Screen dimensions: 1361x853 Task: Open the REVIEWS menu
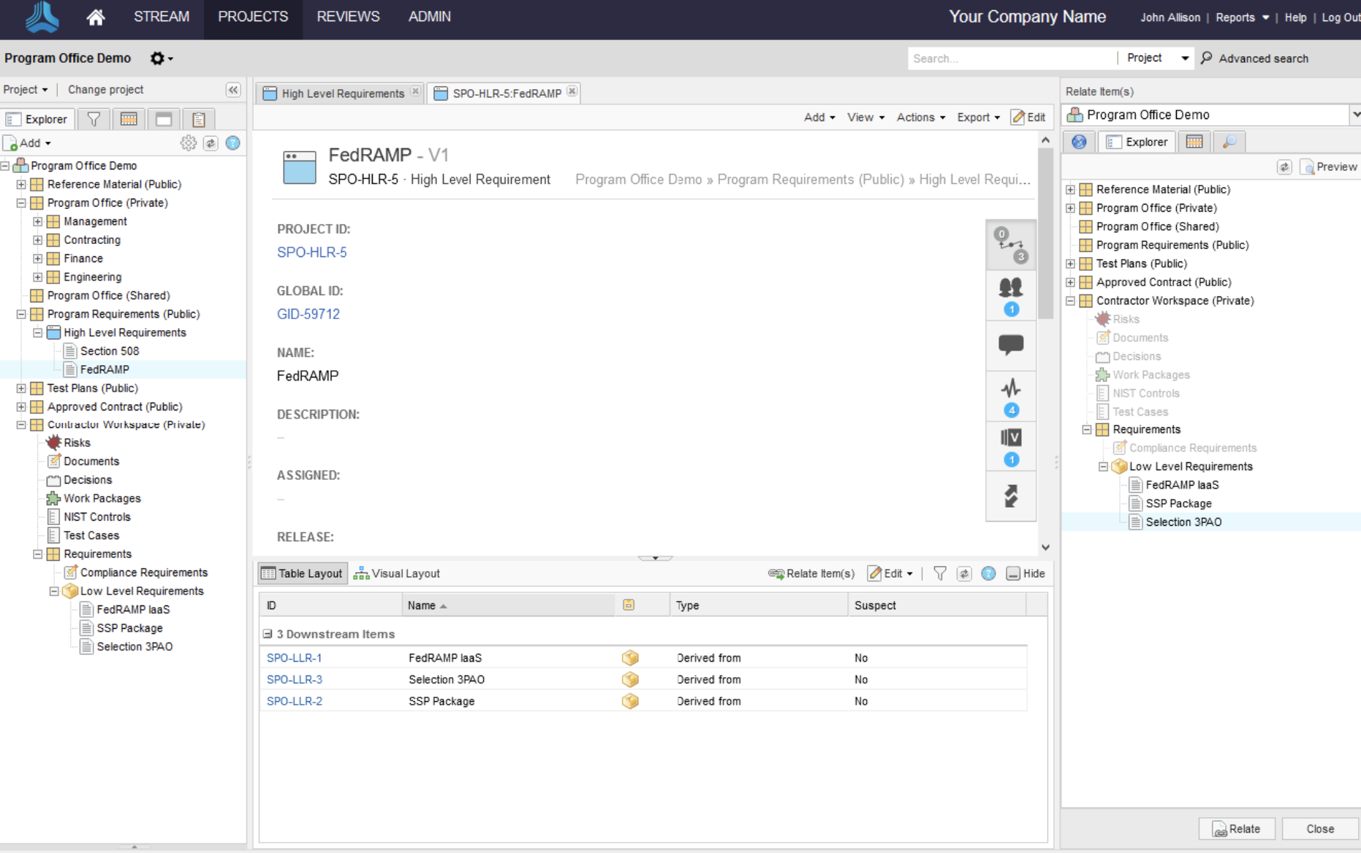pyautogui.click(x=348, y=17)
